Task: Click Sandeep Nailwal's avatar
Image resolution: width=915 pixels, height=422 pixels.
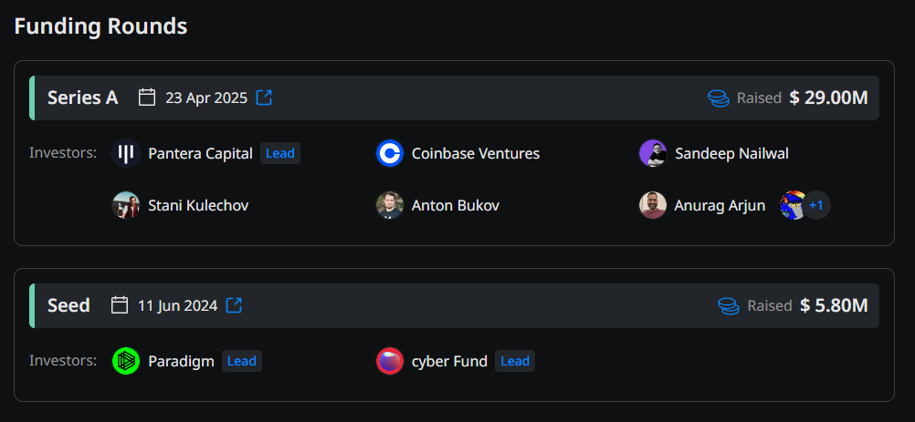Action: [653, 153]
